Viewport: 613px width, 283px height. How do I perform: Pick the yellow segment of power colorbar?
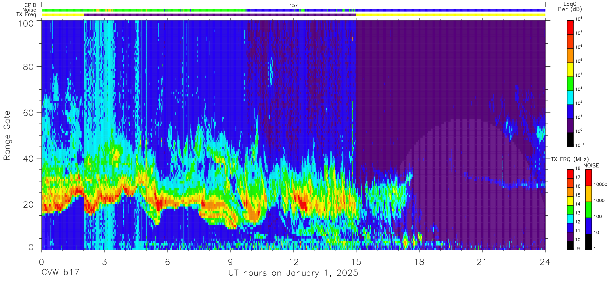tap(571, 69)
